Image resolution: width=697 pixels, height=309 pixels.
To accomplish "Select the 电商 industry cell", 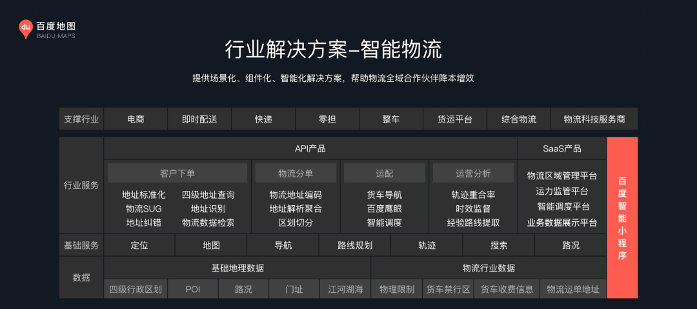I will [x=136, y=119].
